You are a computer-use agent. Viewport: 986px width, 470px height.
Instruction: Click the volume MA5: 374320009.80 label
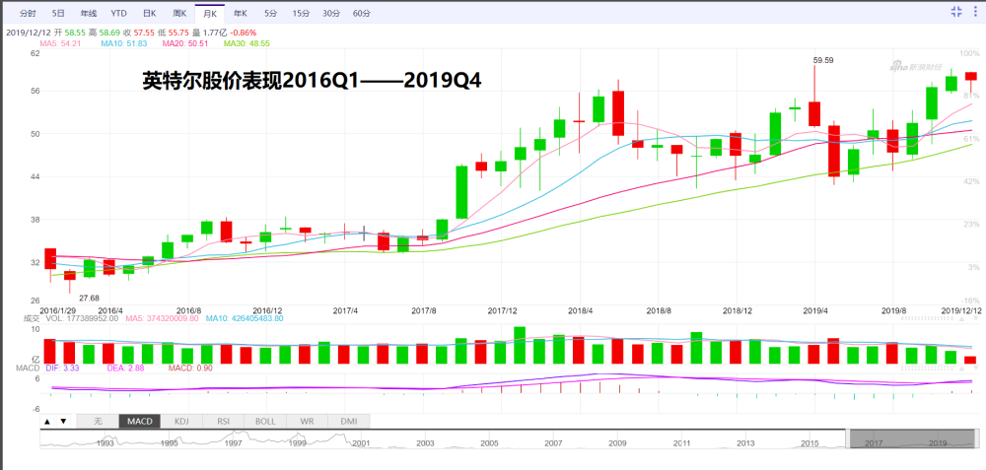163,318
